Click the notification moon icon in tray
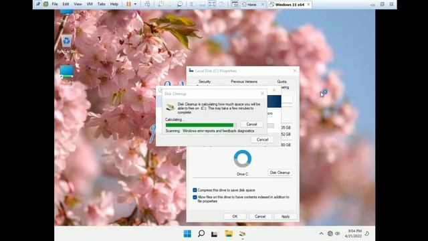The image size is (428, 241). point(367,234)
